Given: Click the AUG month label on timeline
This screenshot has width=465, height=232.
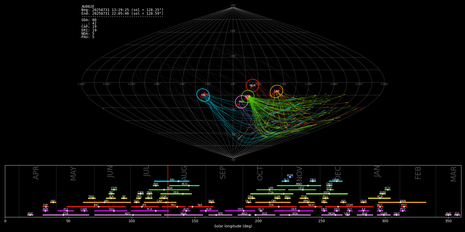Looking at the screenshot, I should (184, 173).
